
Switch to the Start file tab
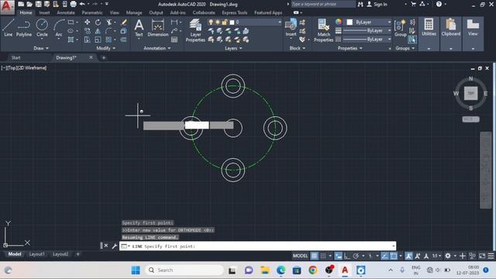coord(15,57)
